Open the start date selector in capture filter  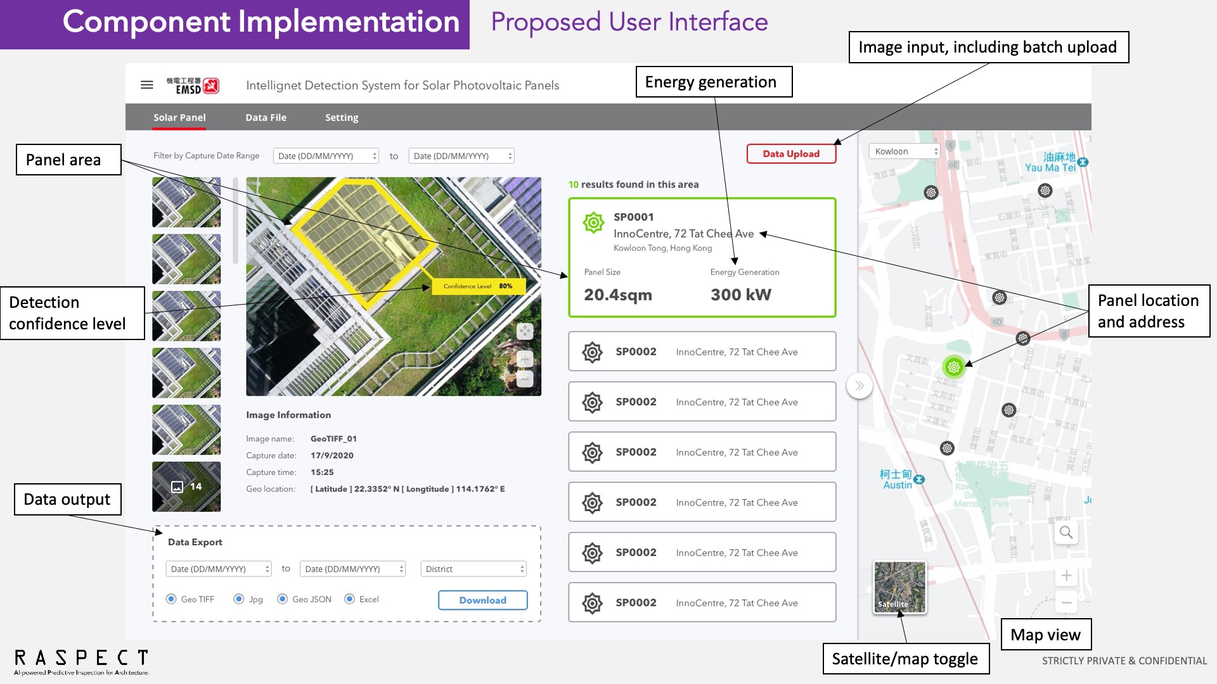[326, 155]
